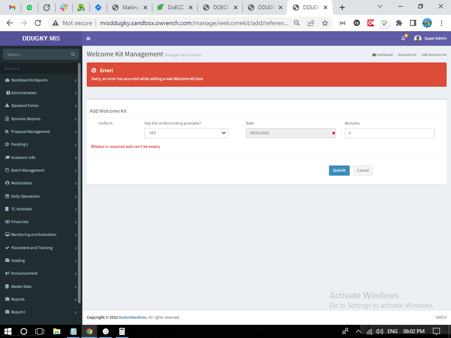This screenshot has width=451, height=338.
Task: Go to Dashboard via breadcrumb link
Action: click(384, 55)
